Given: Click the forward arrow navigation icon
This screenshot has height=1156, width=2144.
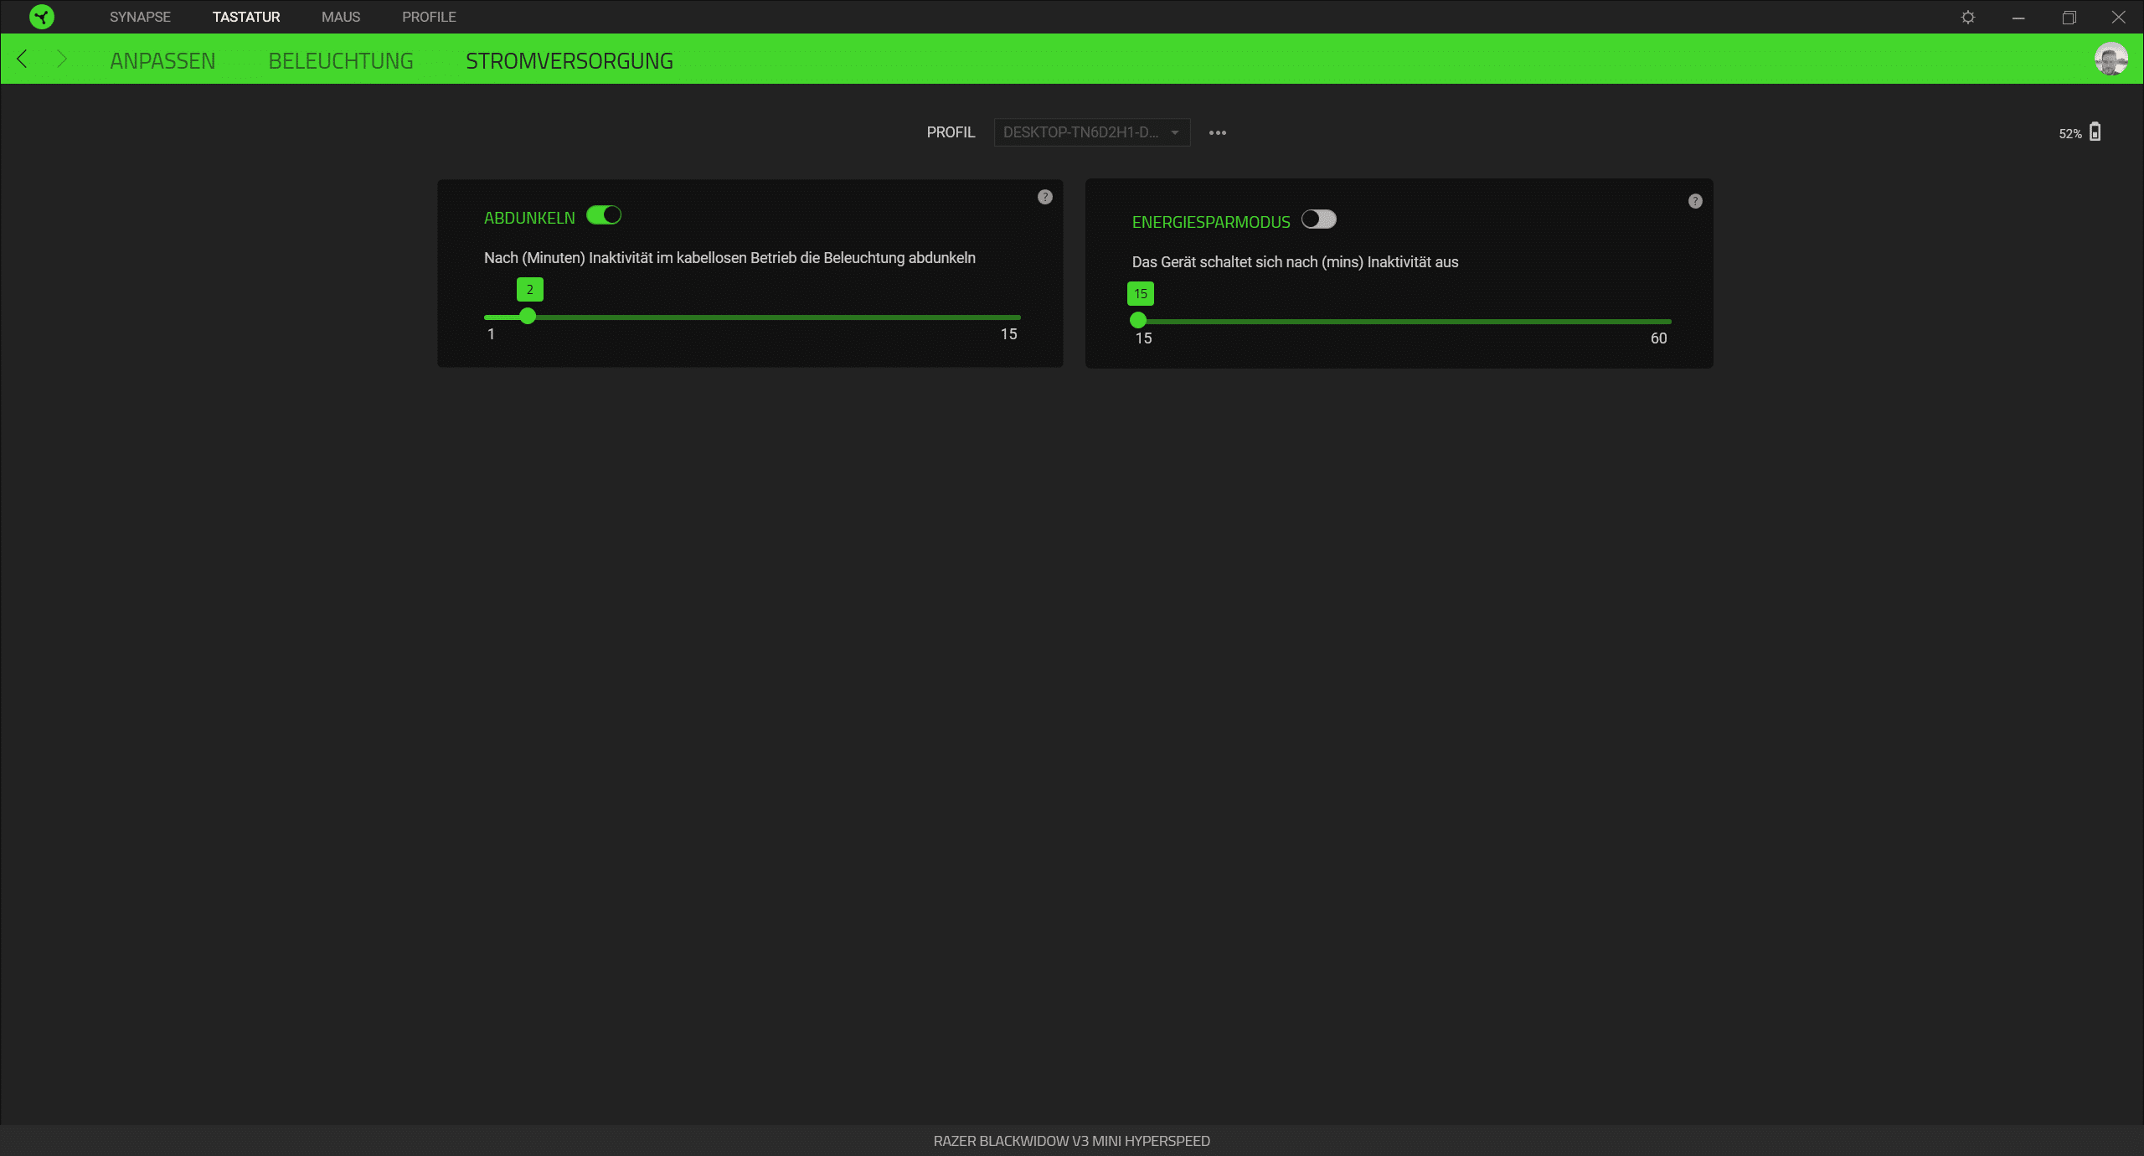Looking at the screenshot, I should pyautogui.click(x=61, y=59).
